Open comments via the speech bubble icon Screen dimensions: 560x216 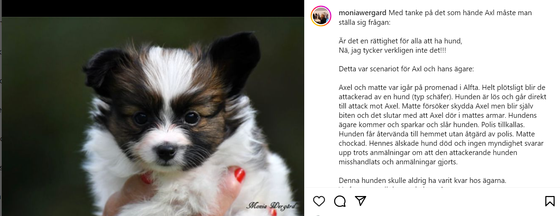point(340,201)
